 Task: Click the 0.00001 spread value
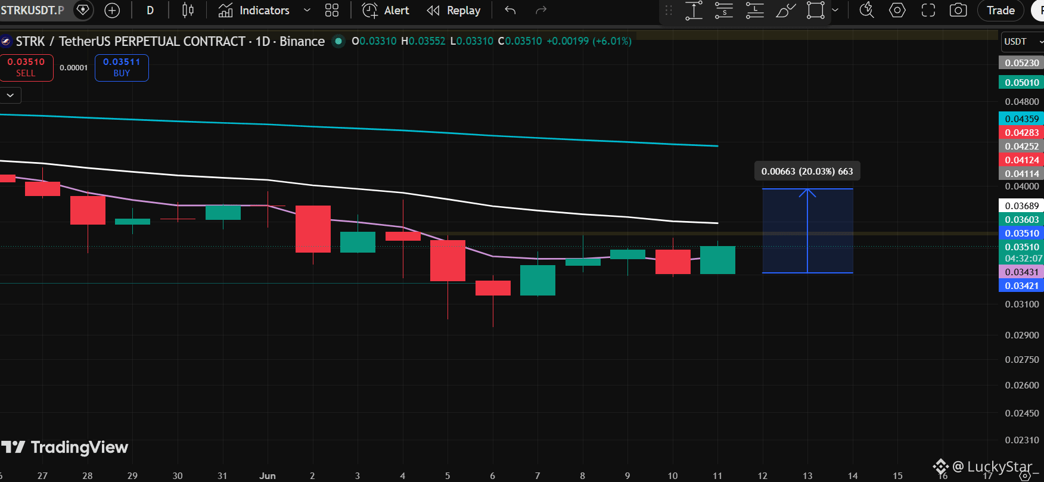pyautogui.click(x=73, y=67)
